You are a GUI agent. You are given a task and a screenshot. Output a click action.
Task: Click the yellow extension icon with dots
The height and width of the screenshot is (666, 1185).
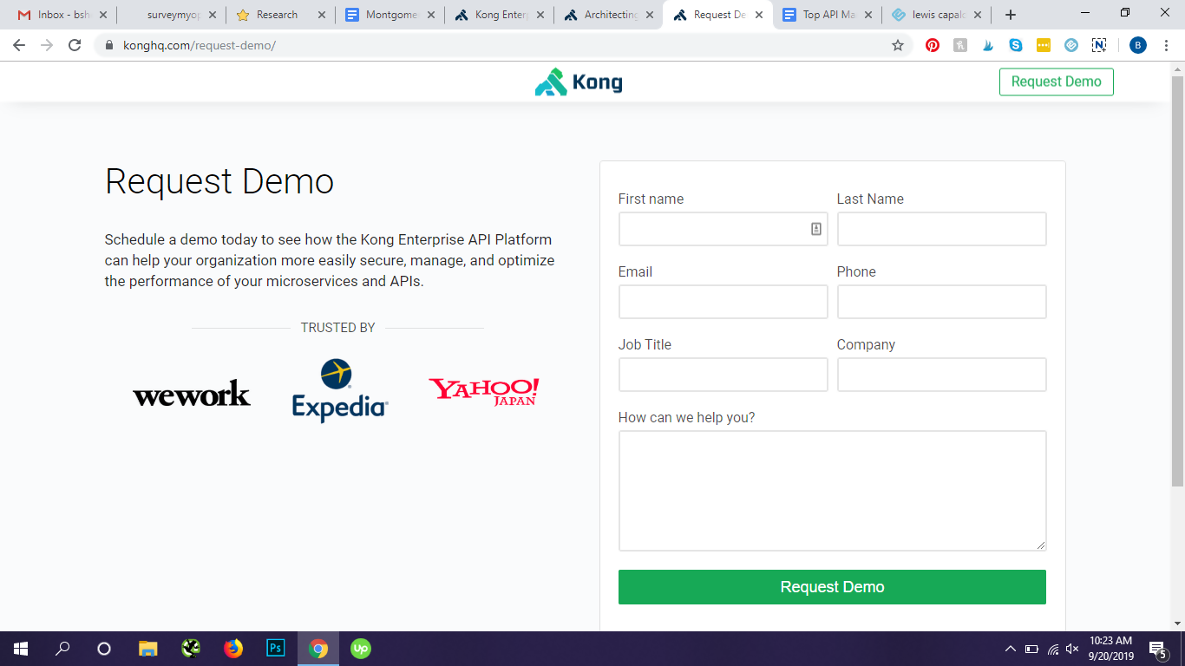[x=1044, y=45]
